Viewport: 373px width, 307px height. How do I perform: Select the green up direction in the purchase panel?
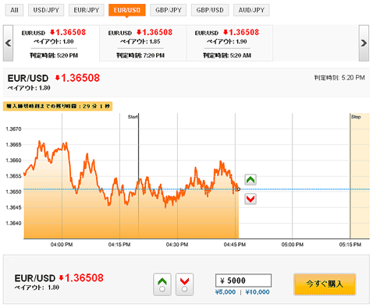pos(162,284)
